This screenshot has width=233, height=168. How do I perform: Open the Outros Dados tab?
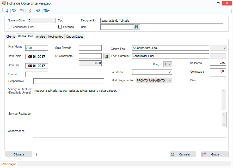75,37
